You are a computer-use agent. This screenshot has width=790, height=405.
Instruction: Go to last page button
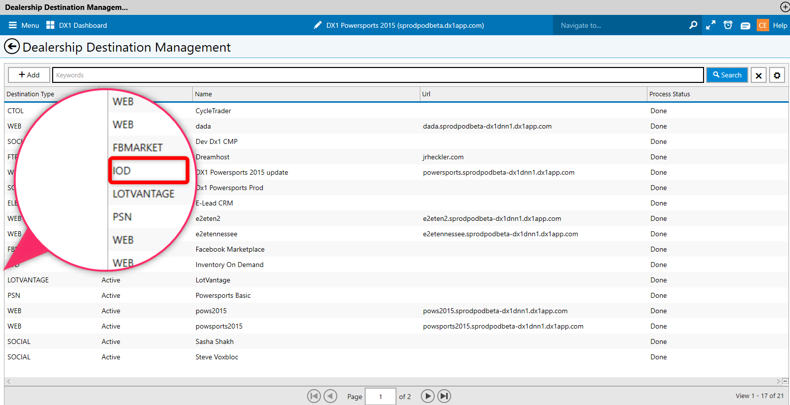pos(444,396)
